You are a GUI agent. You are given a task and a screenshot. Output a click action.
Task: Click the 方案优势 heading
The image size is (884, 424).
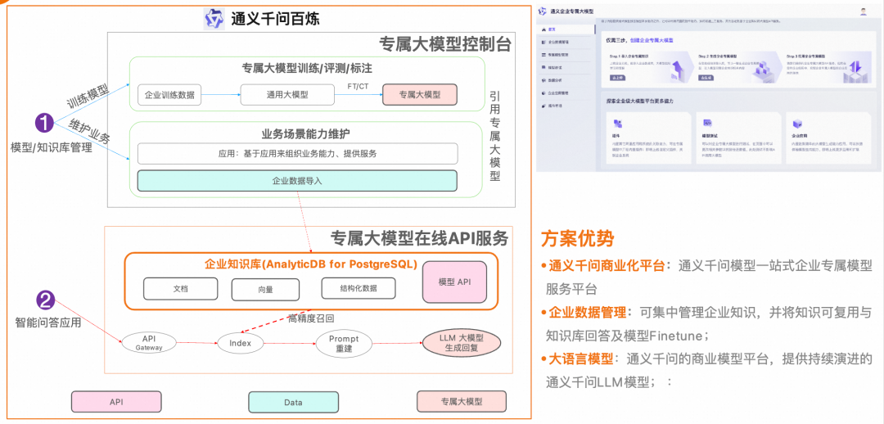[577, 238]
